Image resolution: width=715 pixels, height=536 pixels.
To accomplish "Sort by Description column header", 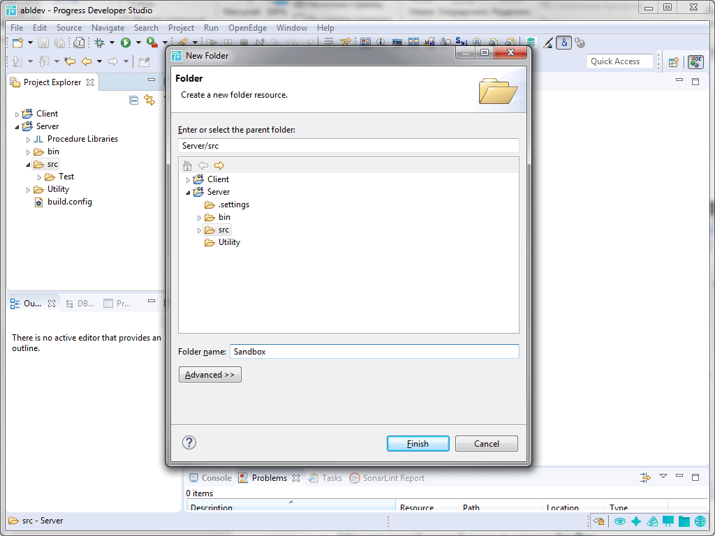I will pos(291,505).
